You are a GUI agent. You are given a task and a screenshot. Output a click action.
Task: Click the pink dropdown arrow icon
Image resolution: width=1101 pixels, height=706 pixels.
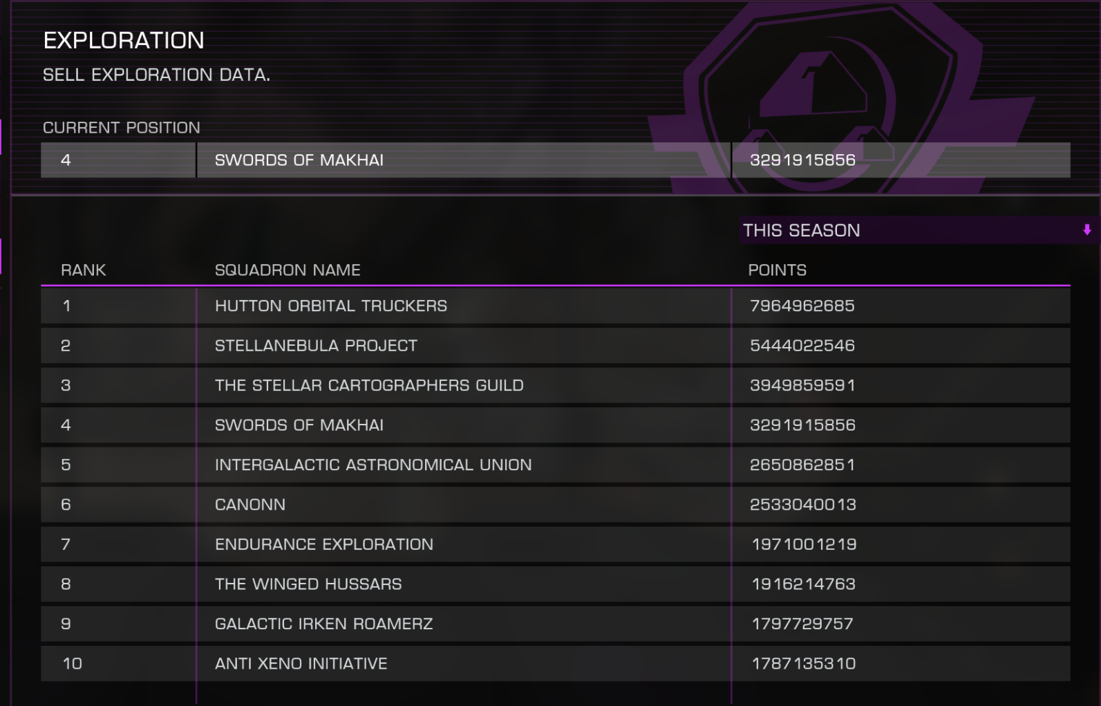pos(1086,230)
